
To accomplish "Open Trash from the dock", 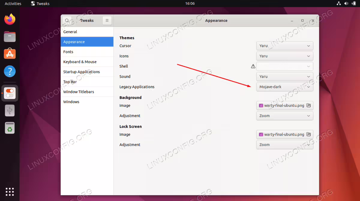I will (10, 128).
